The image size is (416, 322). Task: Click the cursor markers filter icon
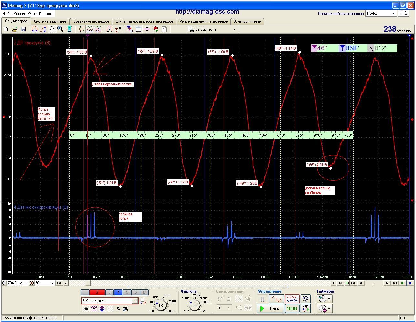(x=130, y=29)
